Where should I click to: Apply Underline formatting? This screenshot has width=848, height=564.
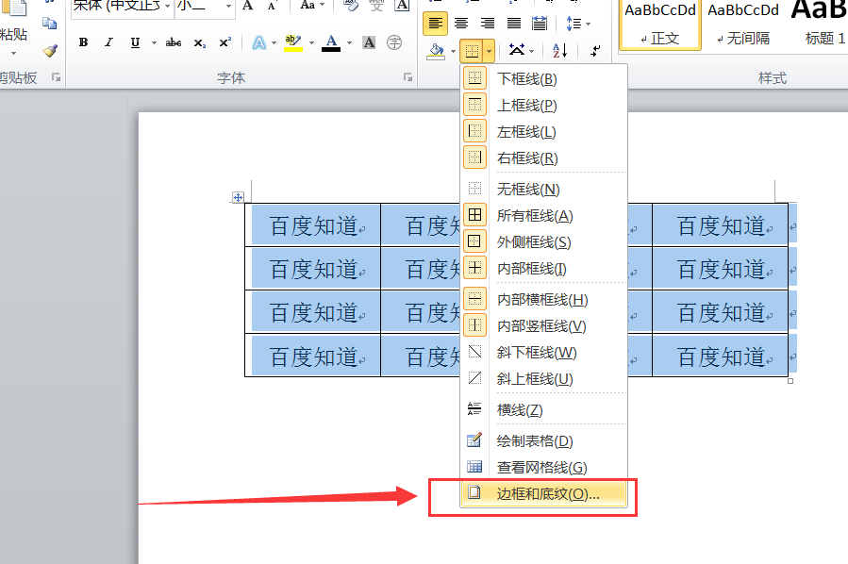(x=135, y=42)
